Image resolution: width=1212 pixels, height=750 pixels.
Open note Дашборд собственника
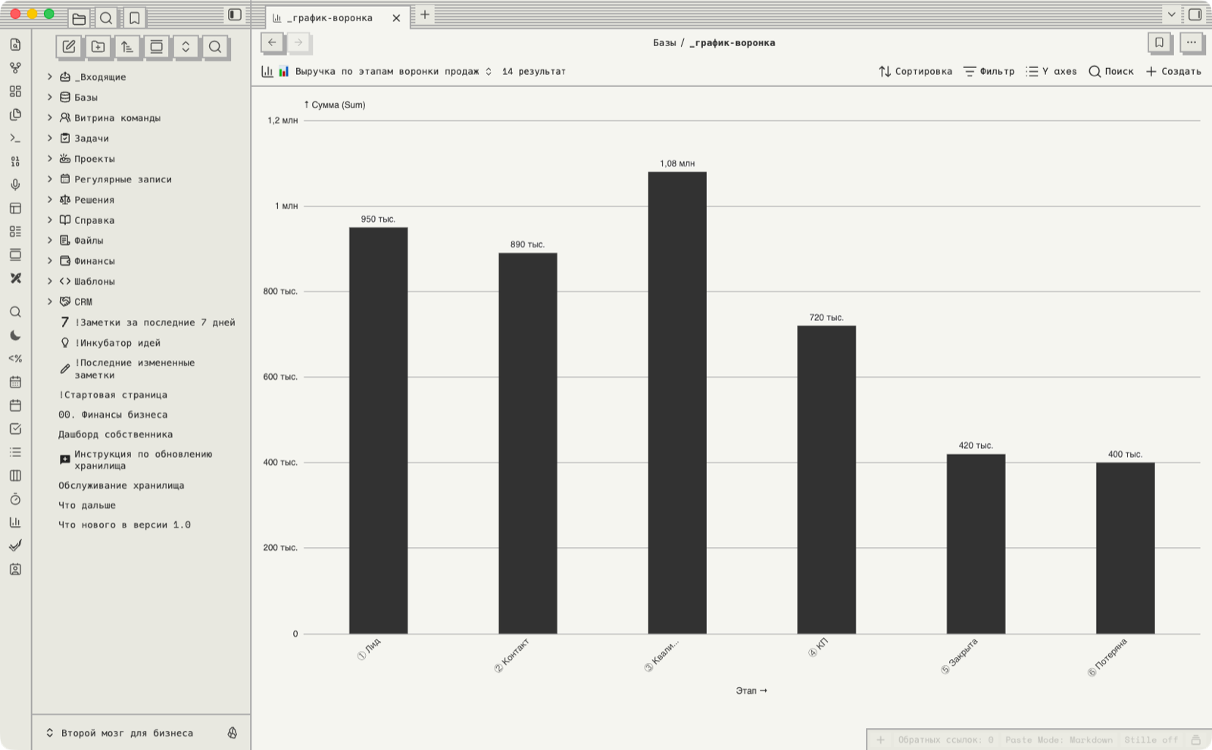116,434
